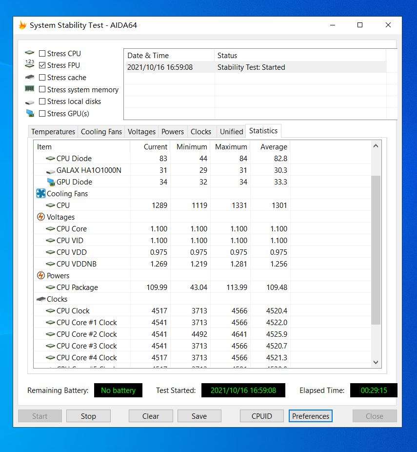Image resolution: width=417 pixels, height=452 pixels.
Task: Switch to the Voltages tab
Action: [x=141, y=131]
